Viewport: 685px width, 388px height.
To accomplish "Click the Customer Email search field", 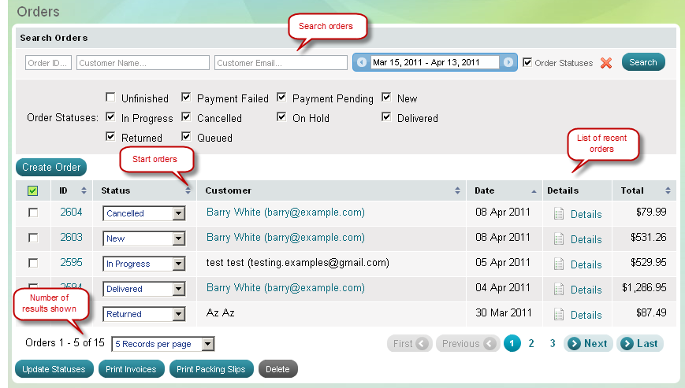I will pyautogui.click(x=281, y=63).
